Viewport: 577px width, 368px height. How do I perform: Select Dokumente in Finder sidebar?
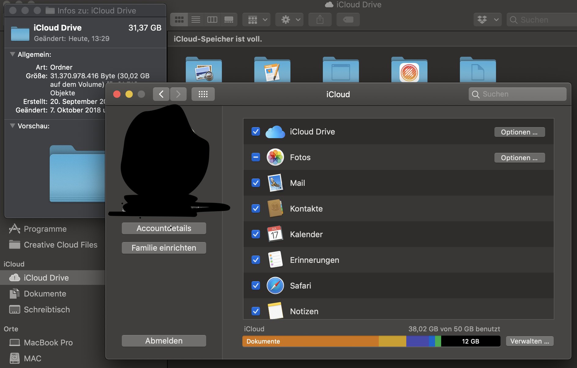[x=53, y=294]
